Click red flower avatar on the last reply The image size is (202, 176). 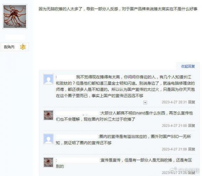48,162
